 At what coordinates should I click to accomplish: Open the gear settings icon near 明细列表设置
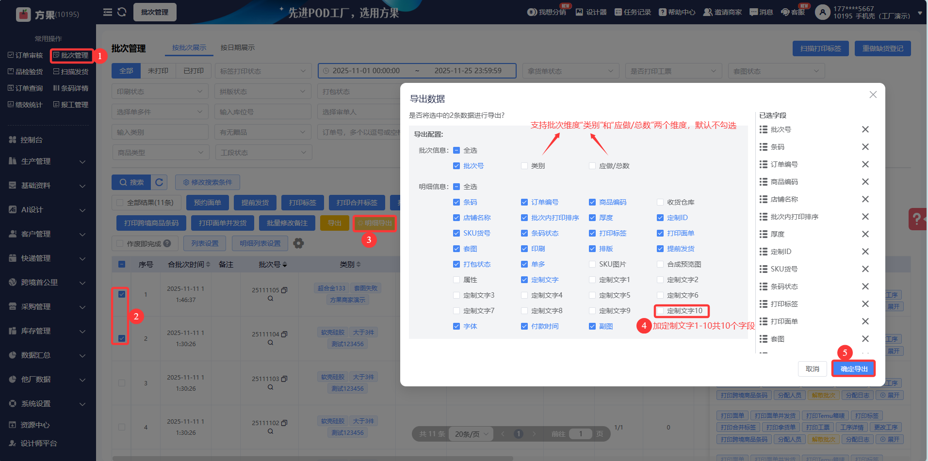point(298,243)
